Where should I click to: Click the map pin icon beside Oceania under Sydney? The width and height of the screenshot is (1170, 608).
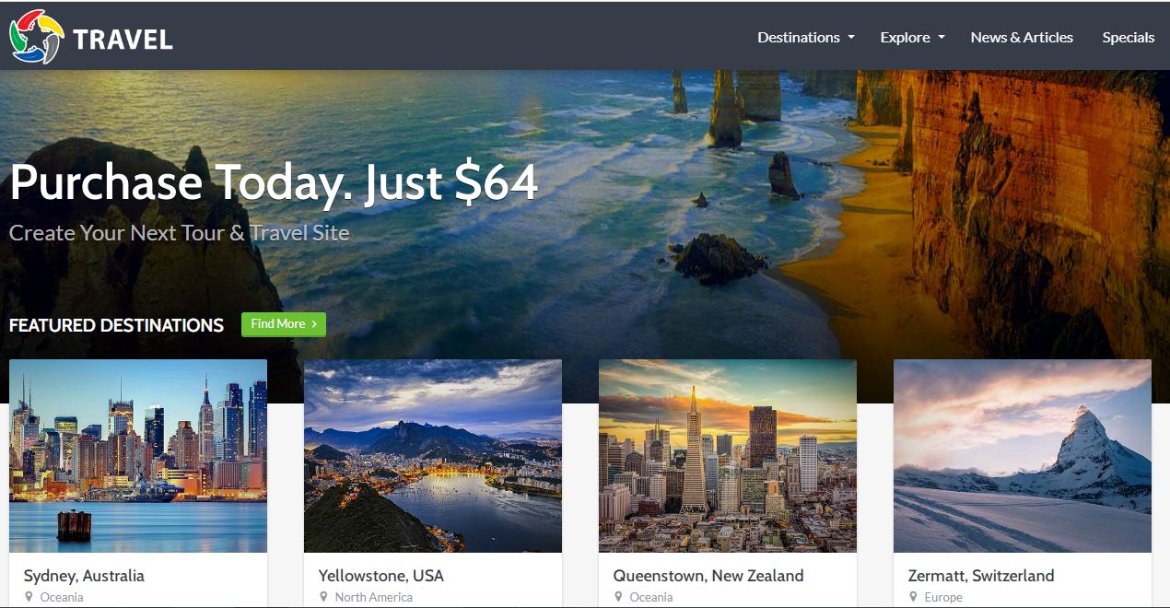pyautogui.click(x=29, y=597)
